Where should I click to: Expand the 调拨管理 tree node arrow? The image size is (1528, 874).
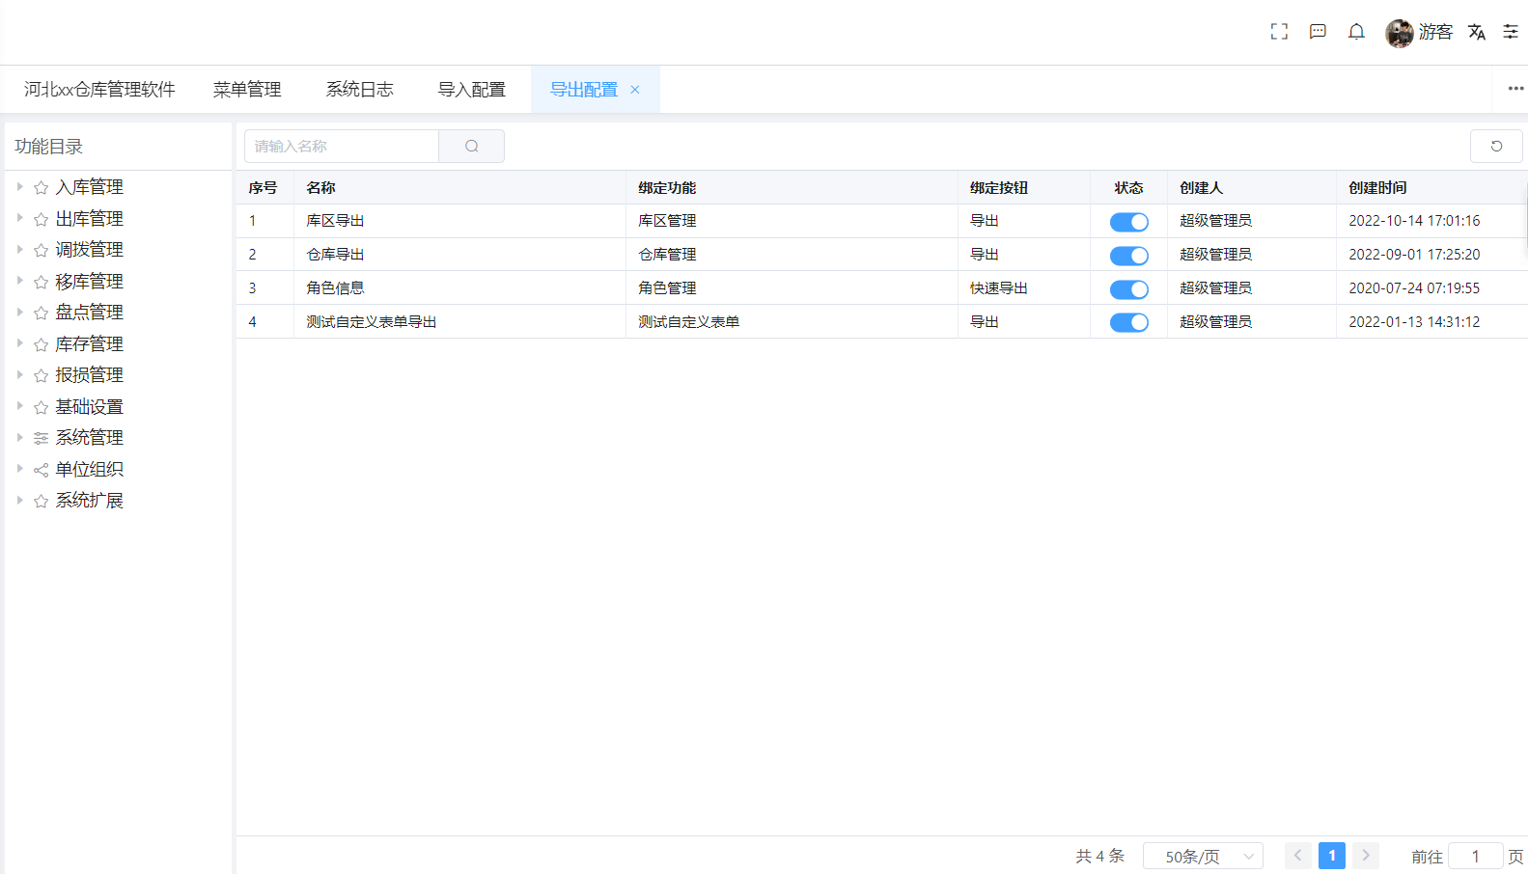(x=19, y=249)
